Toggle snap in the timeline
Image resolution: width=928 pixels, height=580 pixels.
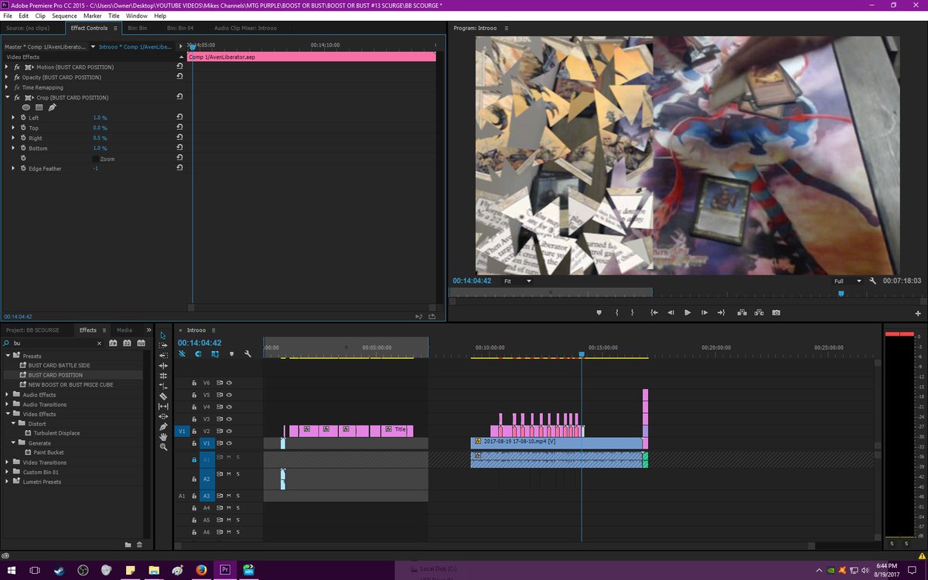point(198,353)
